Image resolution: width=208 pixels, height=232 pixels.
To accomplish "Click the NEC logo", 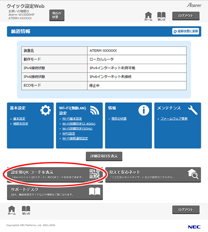I will tap(194, 227).
